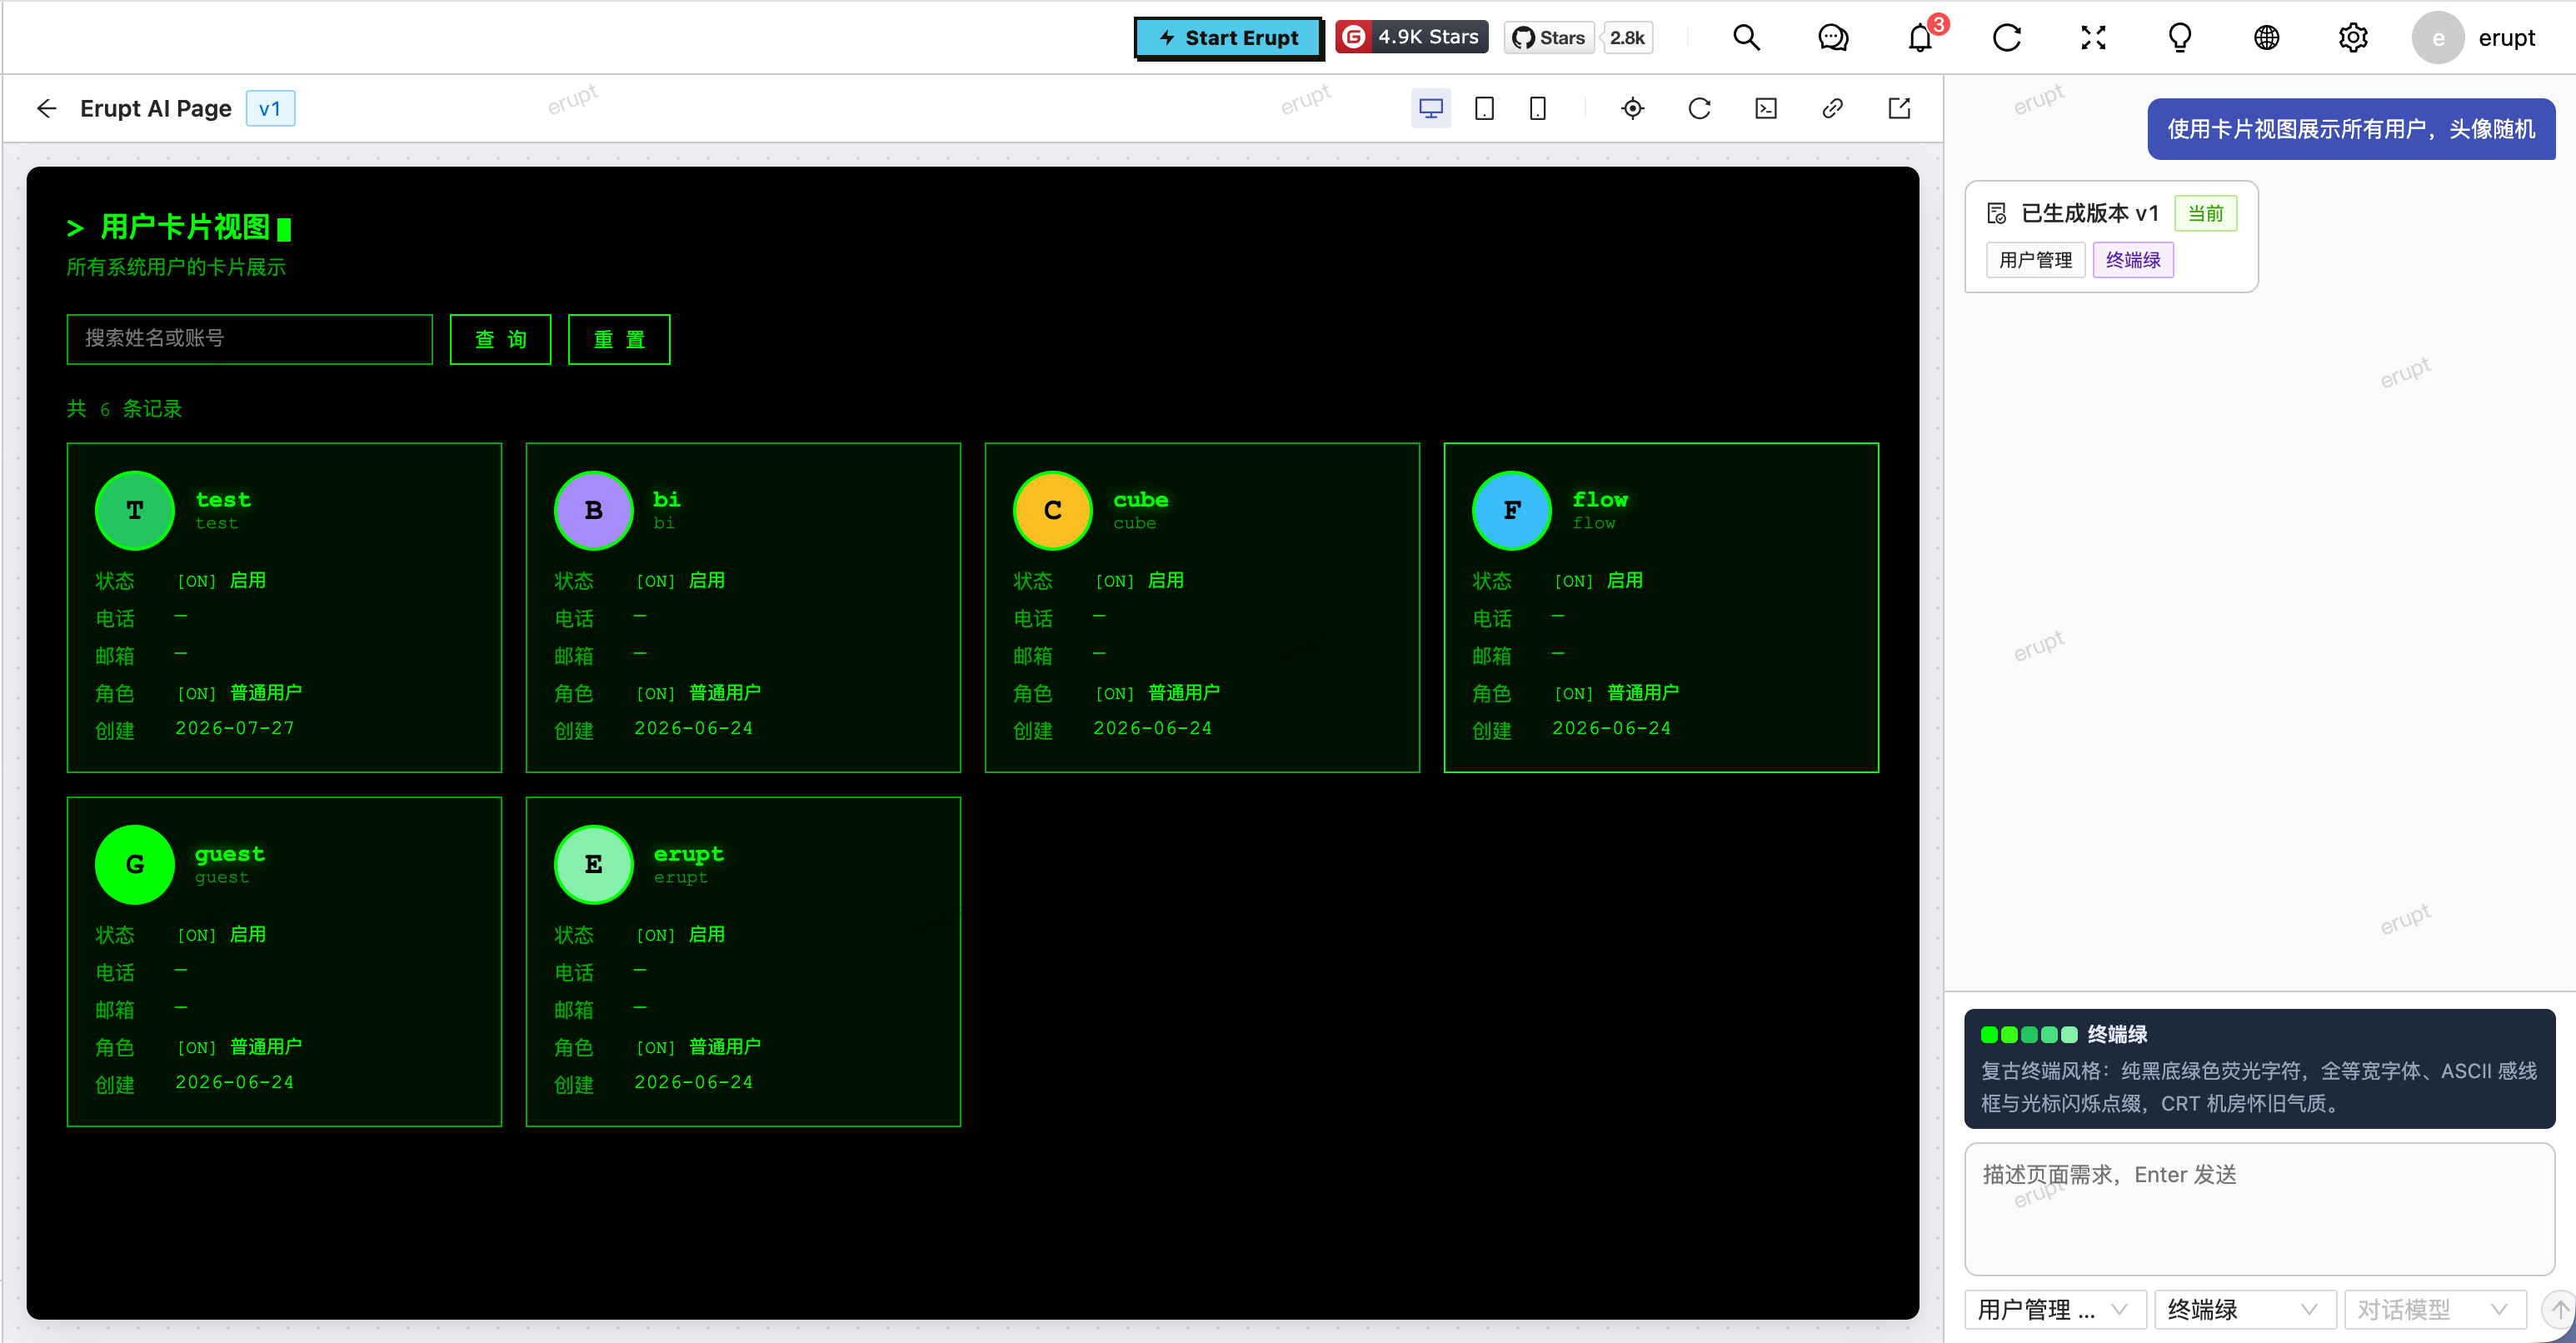Open page in new window icon
Screen dimensions: 2576x1343
click(1899, 108)
